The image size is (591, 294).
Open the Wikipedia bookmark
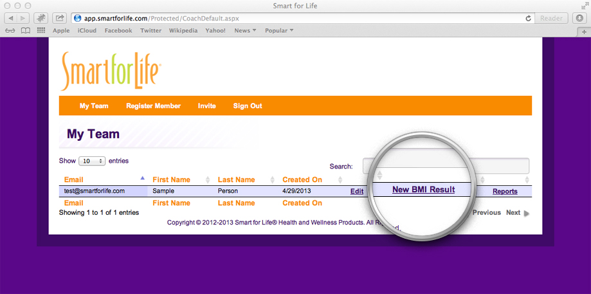coord(183,30)
